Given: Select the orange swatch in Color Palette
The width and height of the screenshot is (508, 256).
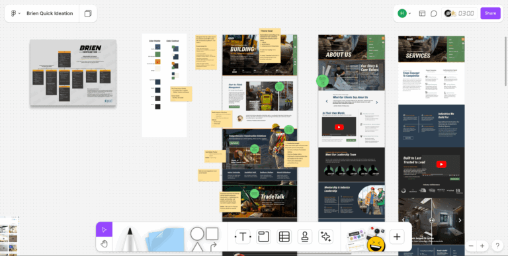Looking at the screenshot, I should tap(157, 62).
